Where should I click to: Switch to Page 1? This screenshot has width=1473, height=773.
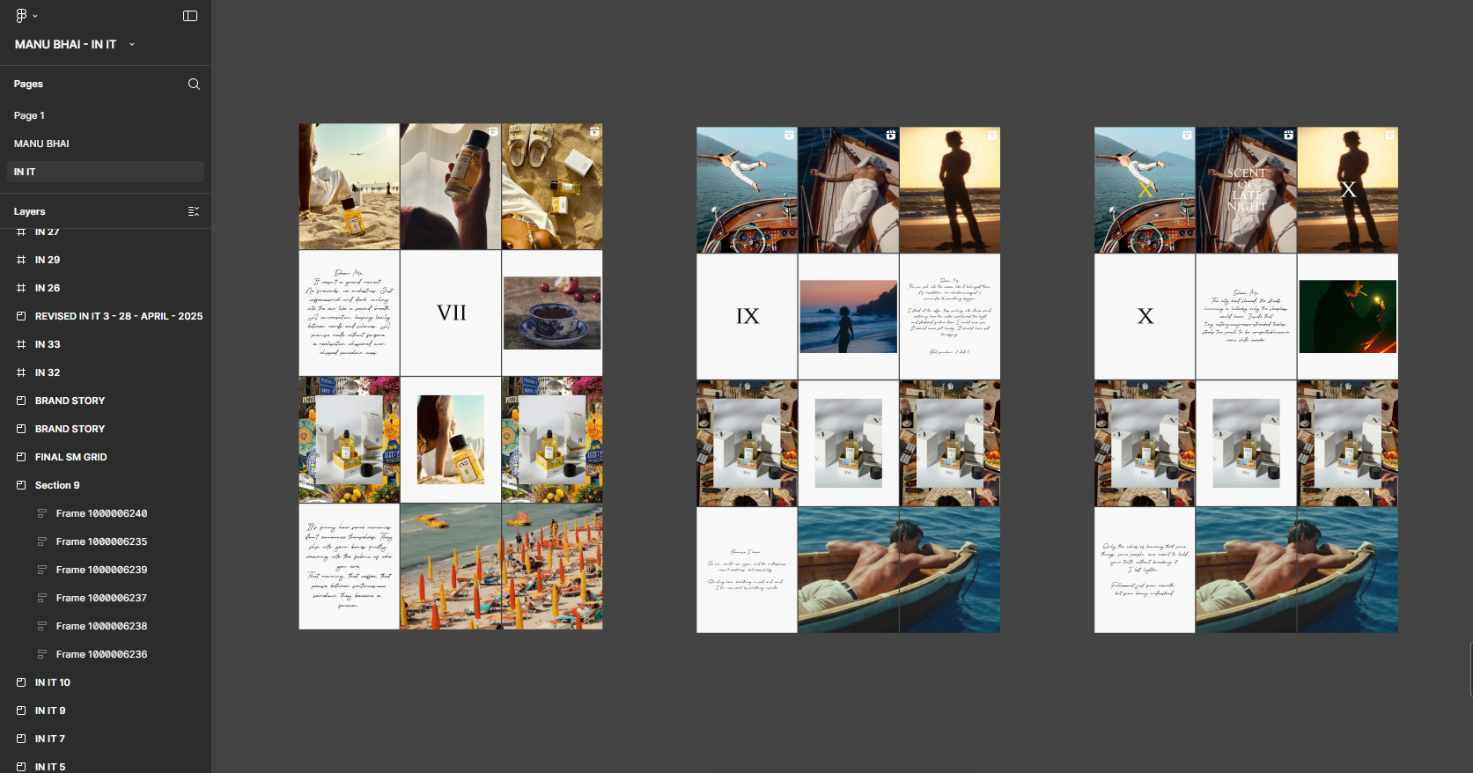[x=29, y=116]
